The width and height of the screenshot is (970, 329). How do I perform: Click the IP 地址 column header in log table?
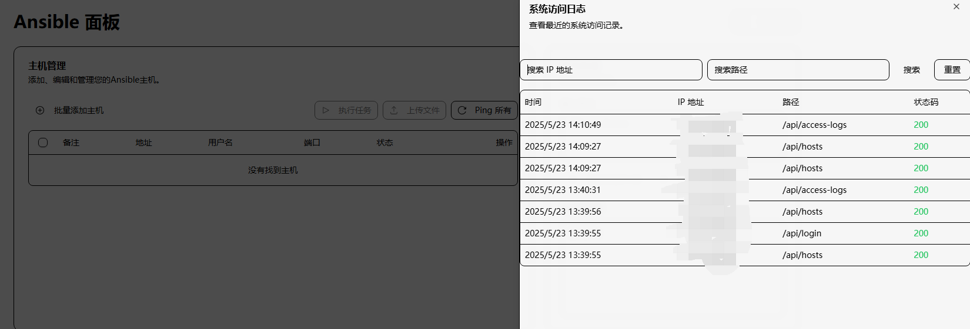[691, 102]
